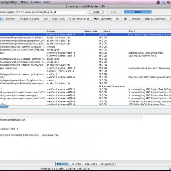Screen dimensions: 171x171
Task: Select the contact-form-7/styles.css row
Action: pyautogui.click(x=85, y=80)
